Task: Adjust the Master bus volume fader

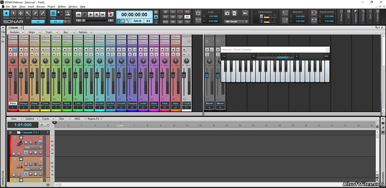Action: coord(207,75)
